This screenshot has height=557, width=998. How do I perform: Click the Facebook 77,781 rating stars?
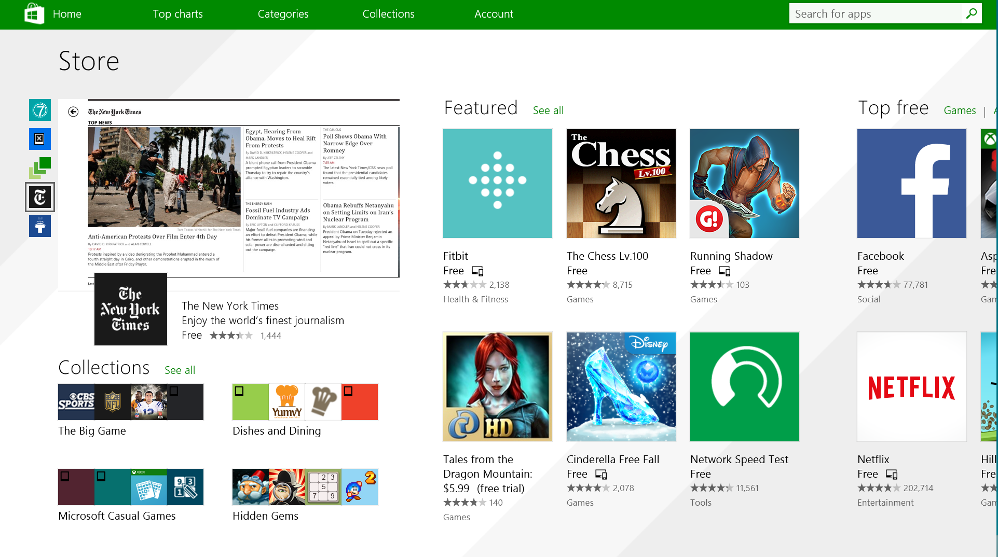tap(879, 285)
